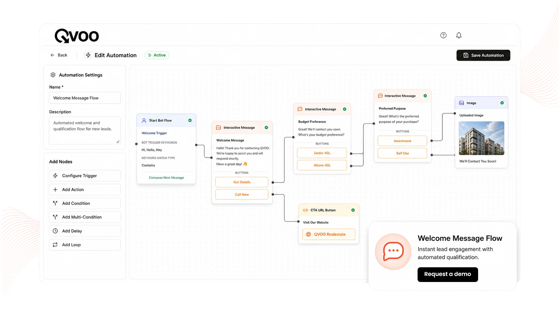Click the Configure Trigger label
Image resolution: width=559 pixels, height=314 pixels.
[80, 176]
